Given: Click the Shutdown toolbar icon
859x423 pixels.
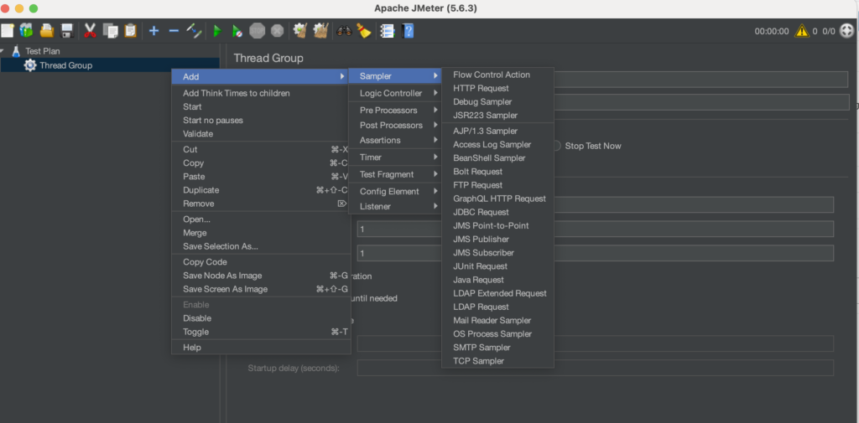Looking at the screenshot, I should tap(277, 31).
